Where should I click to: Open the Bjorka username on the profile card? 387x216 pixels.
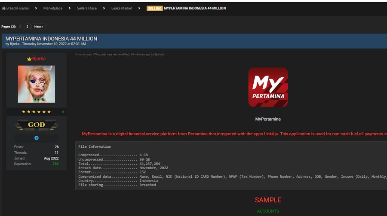39,59
